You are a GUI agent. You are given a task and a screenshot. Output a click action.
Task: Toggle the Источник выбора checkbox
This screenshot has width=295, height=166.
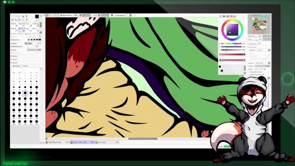pos(249,75)
